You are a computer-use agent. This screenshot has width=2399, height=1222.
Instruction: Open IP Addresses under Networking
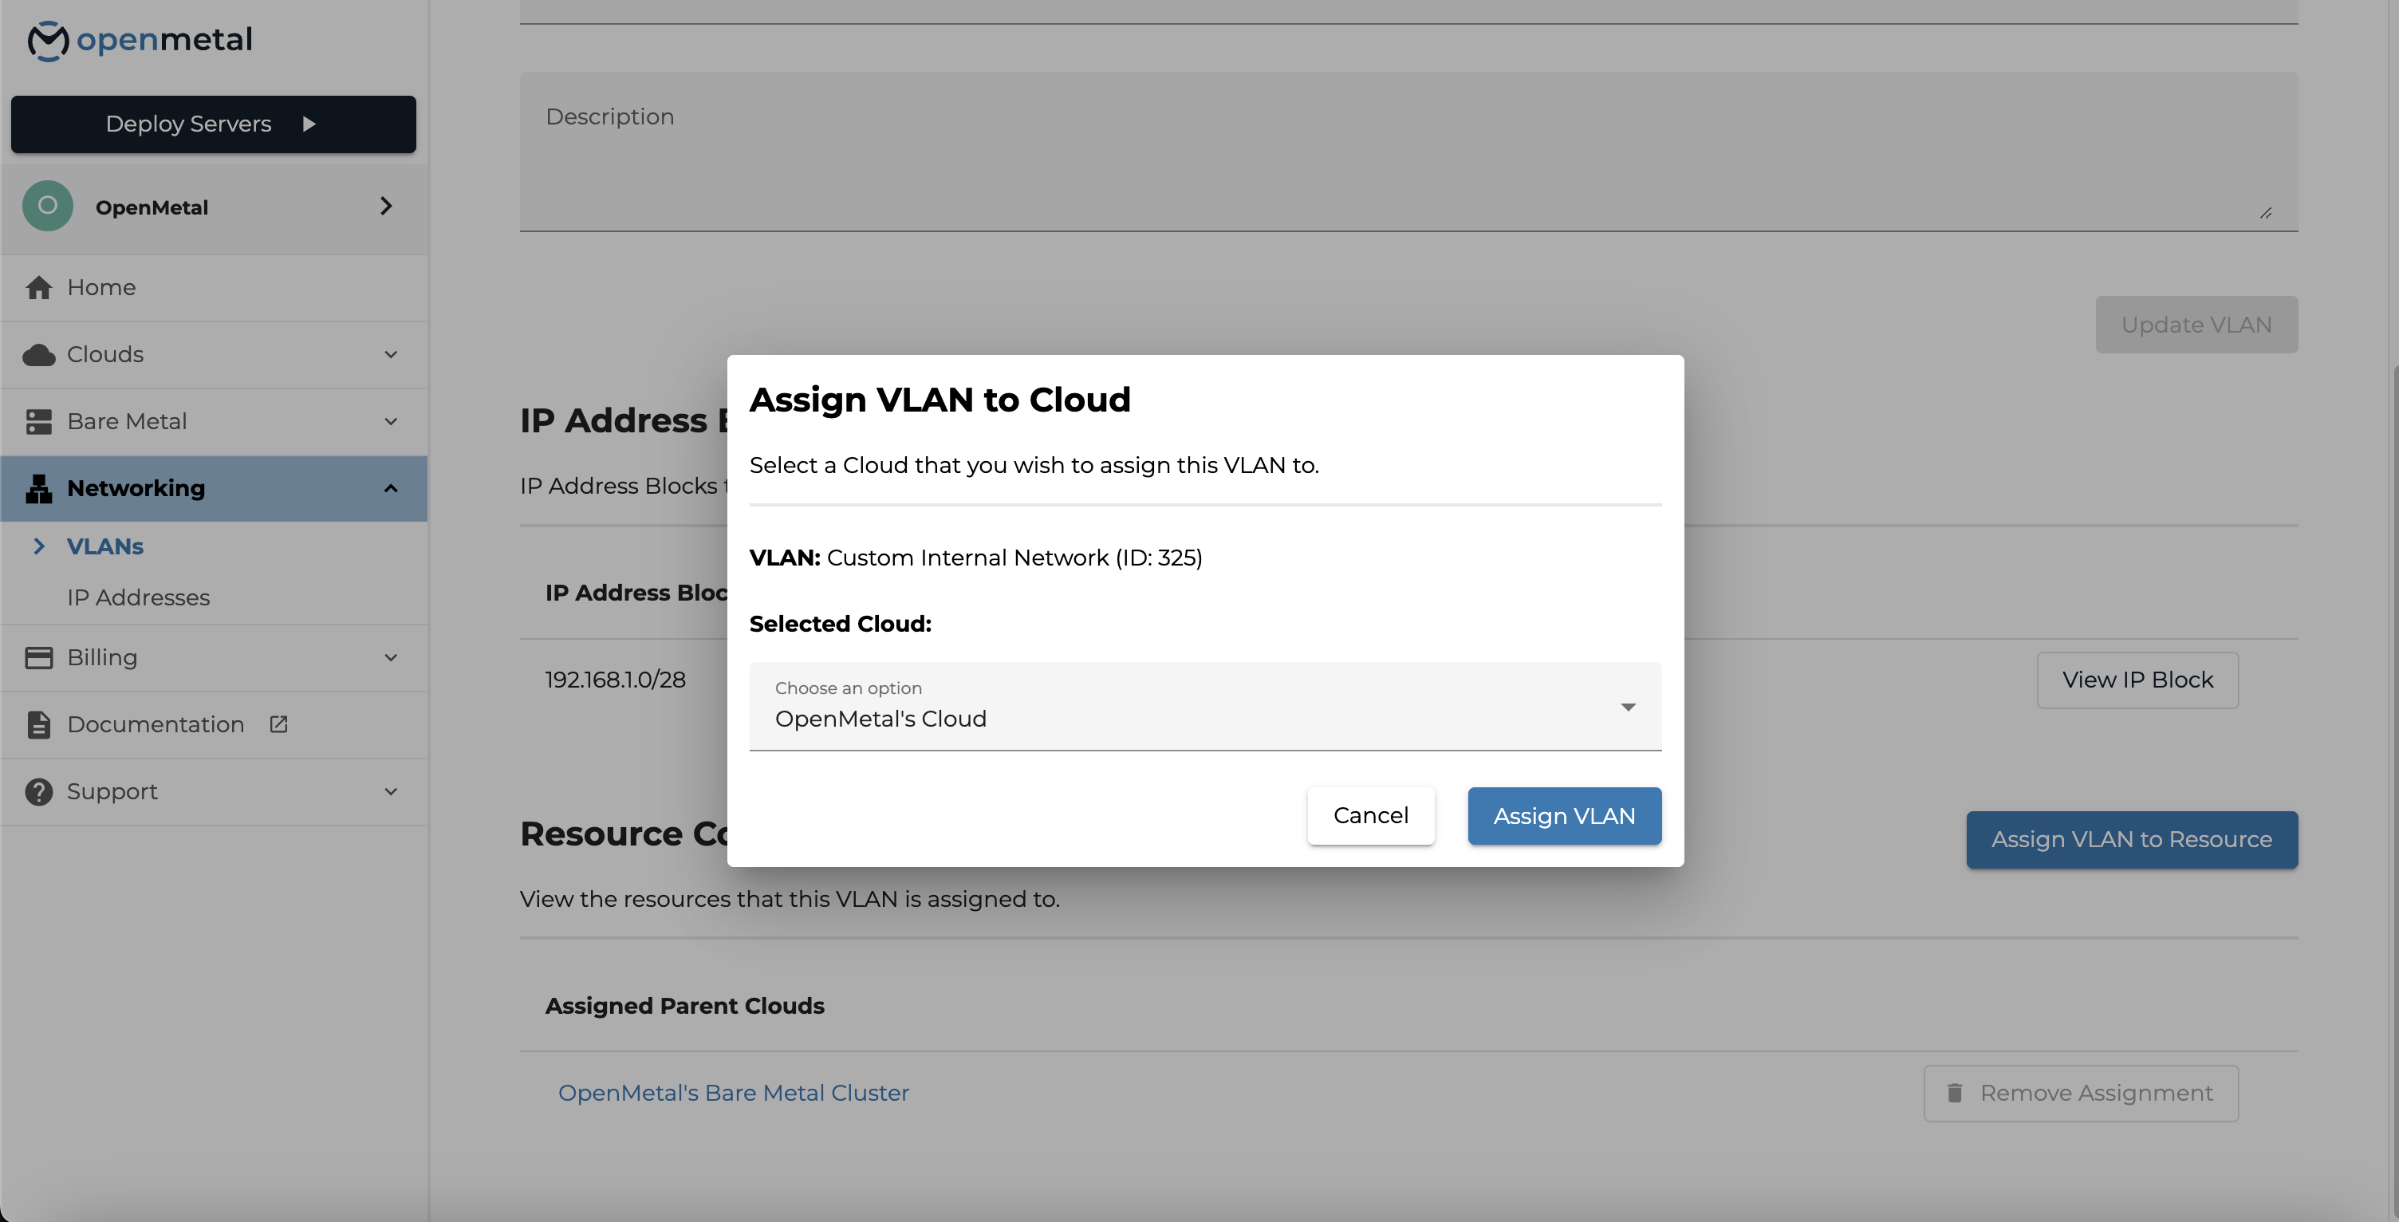pyautogui.click(x=138, y=597)
